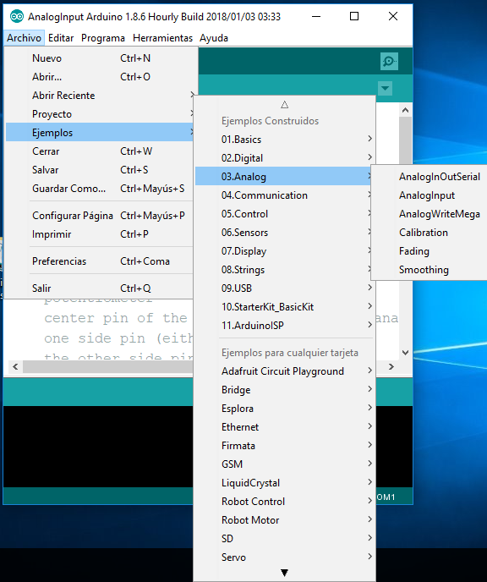Choose Cerrar in the Archivo menu
The width and height of the screenshot is (487, 582).
(100, 151)
